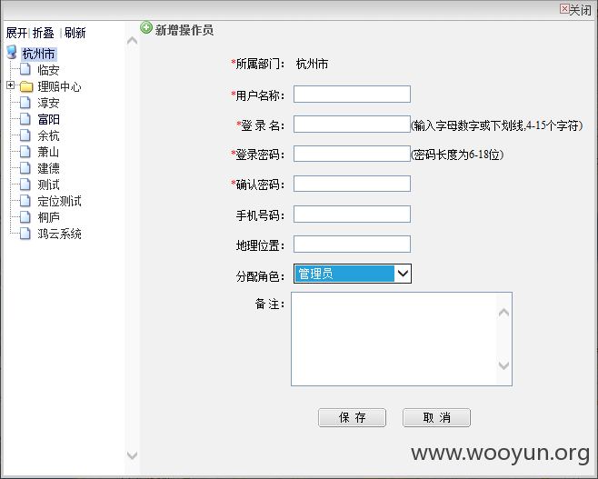Select the 余杭 department
The height and width of the screenshot is (479, 598).
[x=48, y=135]
